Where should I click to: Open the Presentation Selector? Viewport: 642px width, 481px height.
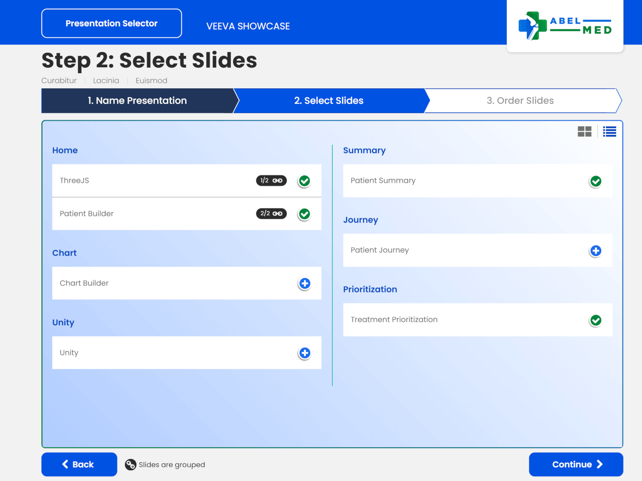[x=111, y=23]
